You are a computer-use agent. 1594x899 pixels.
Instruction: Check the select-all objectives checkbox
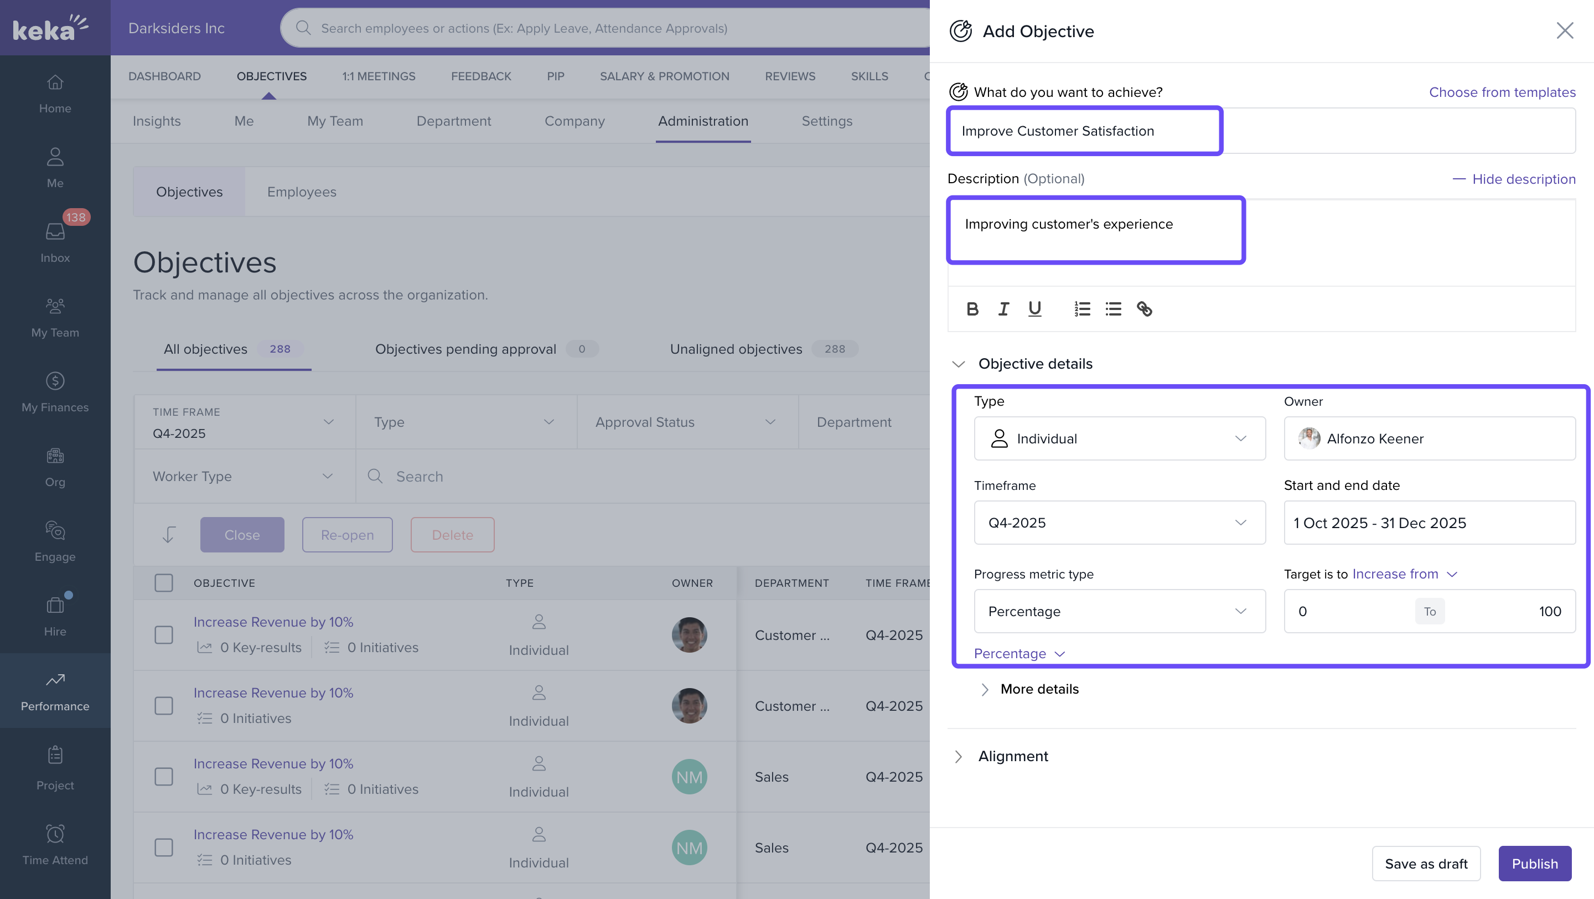click(x=163, y=582)
